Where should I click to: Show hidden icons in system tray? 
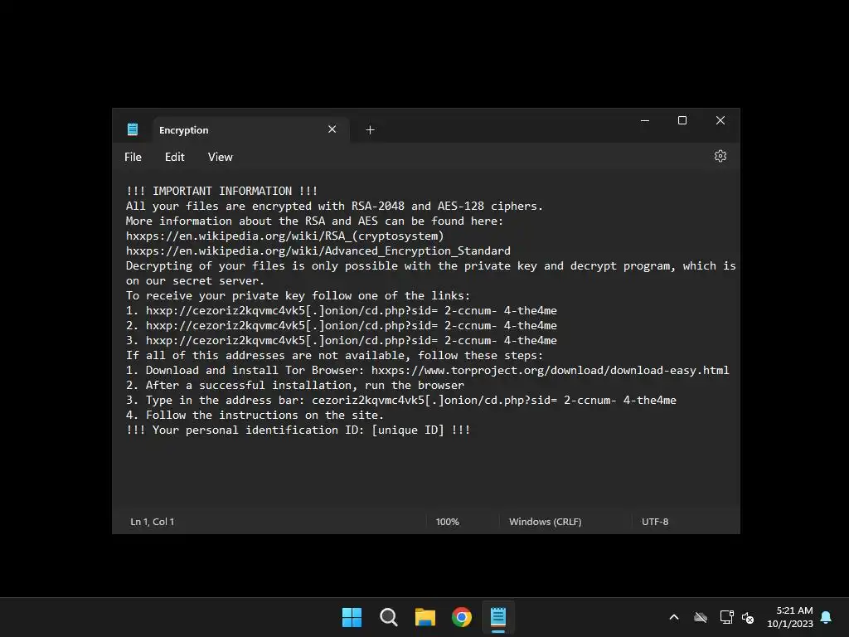pos(674,617)
